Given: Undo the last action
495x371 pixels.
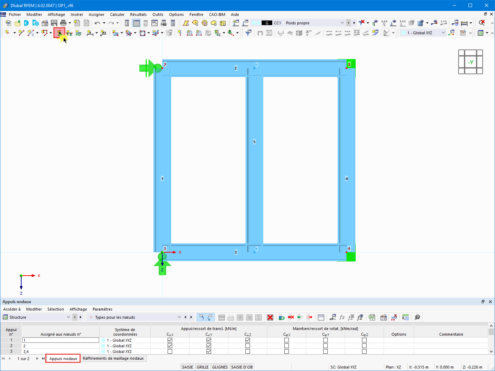Looking at the screenshot, I should (98, 23).
